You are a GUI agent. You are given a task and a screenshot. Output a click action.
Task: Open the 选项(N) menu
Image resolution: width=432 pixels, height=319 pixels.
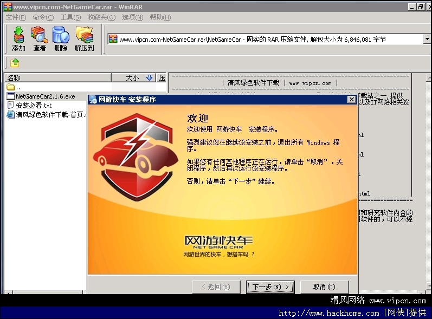point(132,17)
